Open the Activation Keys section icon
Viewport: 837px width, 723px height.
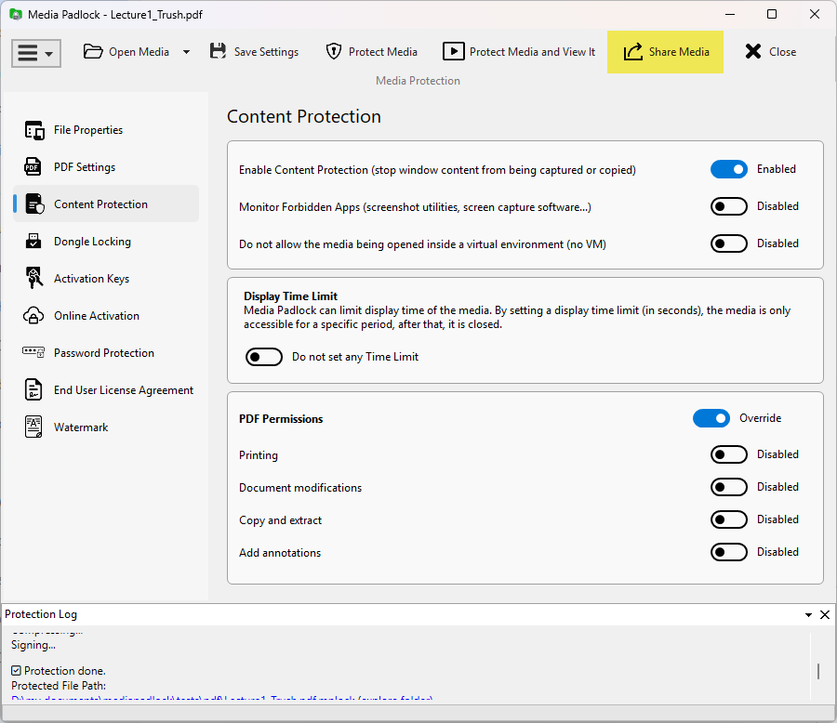click(x=34, y=279)
